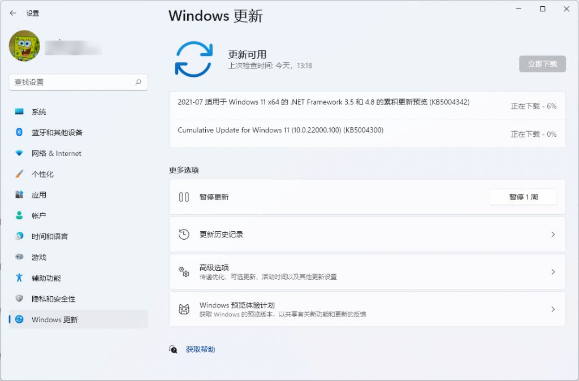
Task: Click the search magnifier icon in 查找设置
Action: click(x=138, y=82)
